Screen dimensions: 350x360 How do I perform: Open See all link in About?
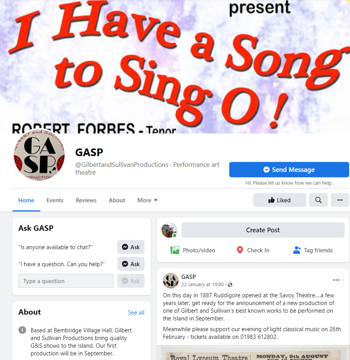tap(136, 312)
